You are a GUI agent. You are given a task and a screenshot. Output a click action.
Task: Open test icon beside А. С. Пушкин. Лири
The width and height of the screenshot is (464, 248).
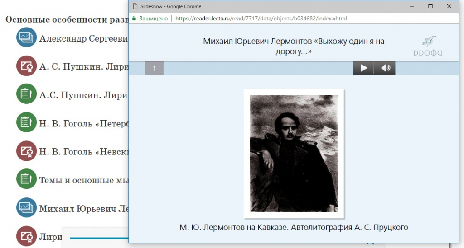click(26, 66)
